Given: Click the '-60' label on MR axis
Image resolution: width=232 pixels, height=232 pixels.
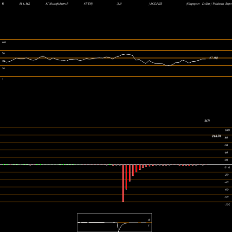Looking at the screenshot, I should point(226,190).
